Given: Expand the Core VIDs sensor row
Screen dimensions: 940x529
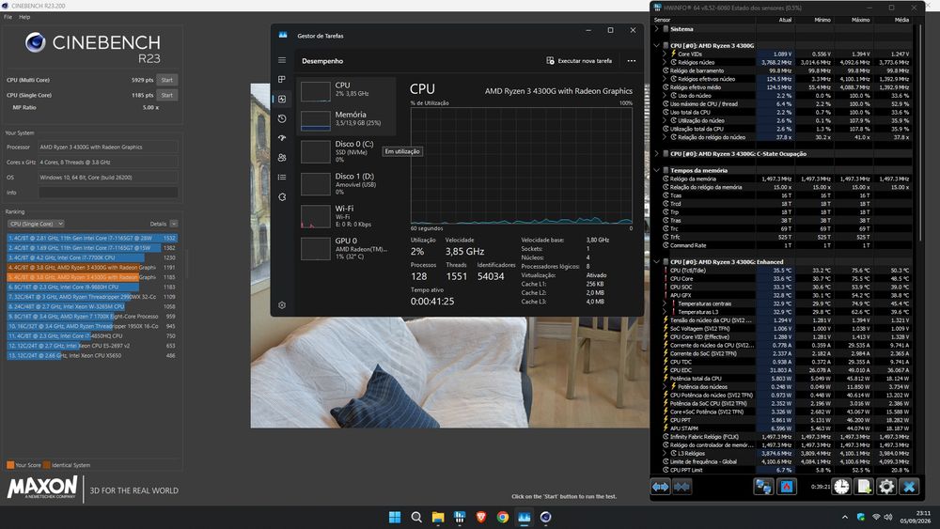Looking at the screenshot, I should 665,54.
